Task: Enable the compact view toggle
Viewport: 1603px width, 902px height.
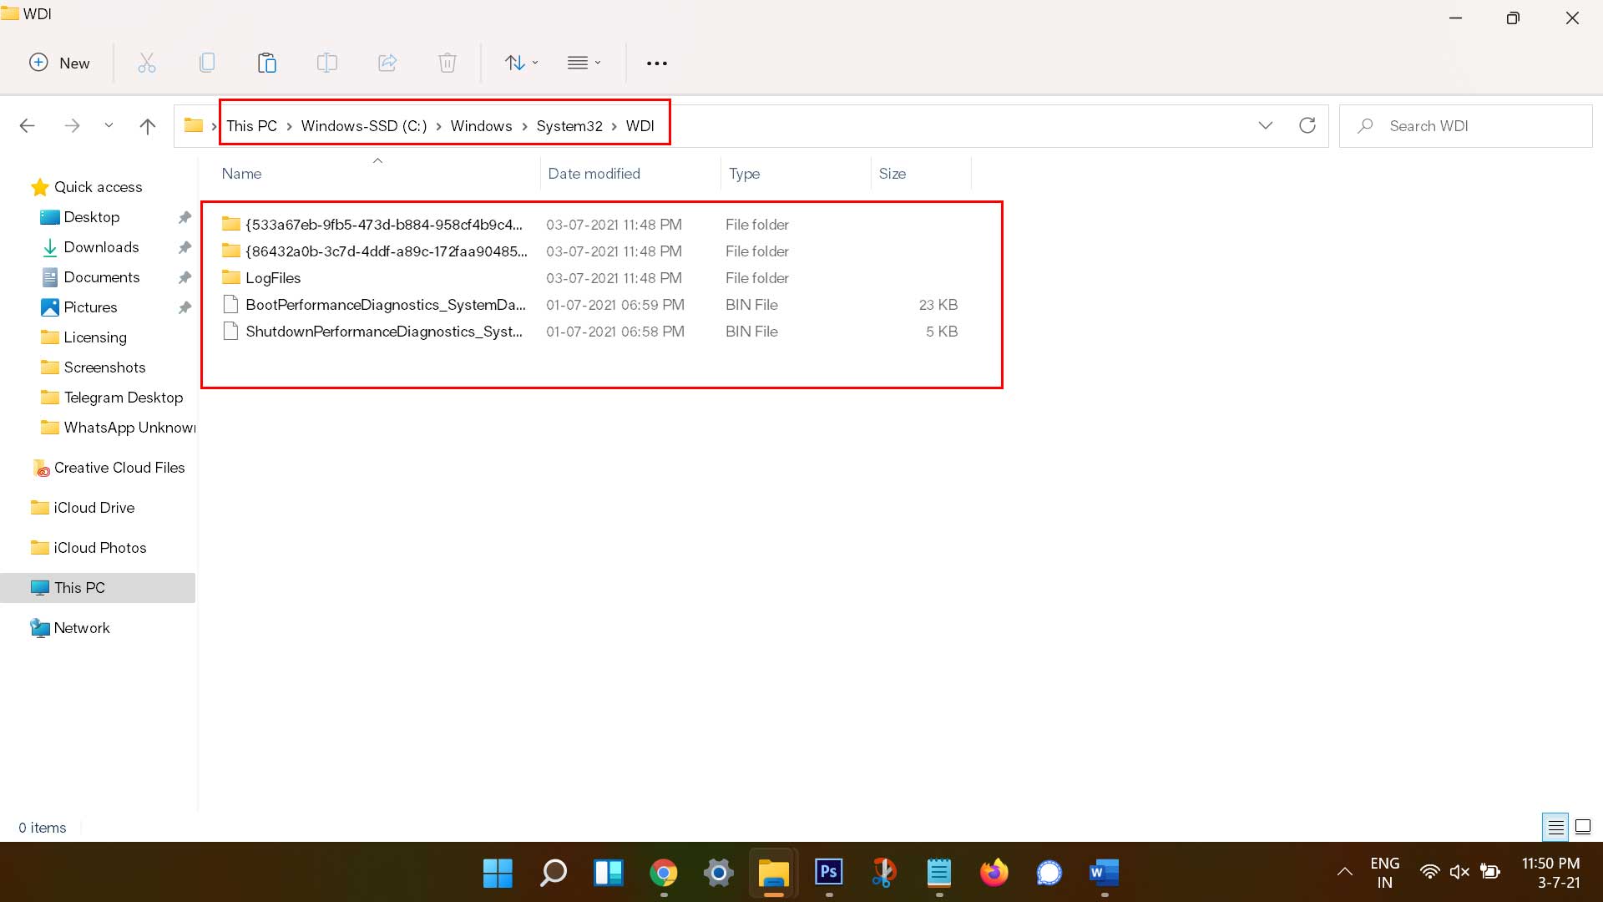Action: coord(584,63)
